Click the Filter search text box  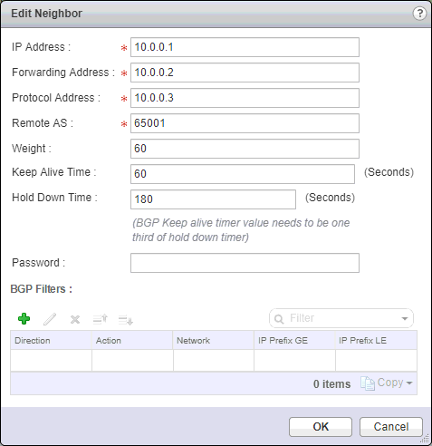pyautogui.click(x=341, y=318)
